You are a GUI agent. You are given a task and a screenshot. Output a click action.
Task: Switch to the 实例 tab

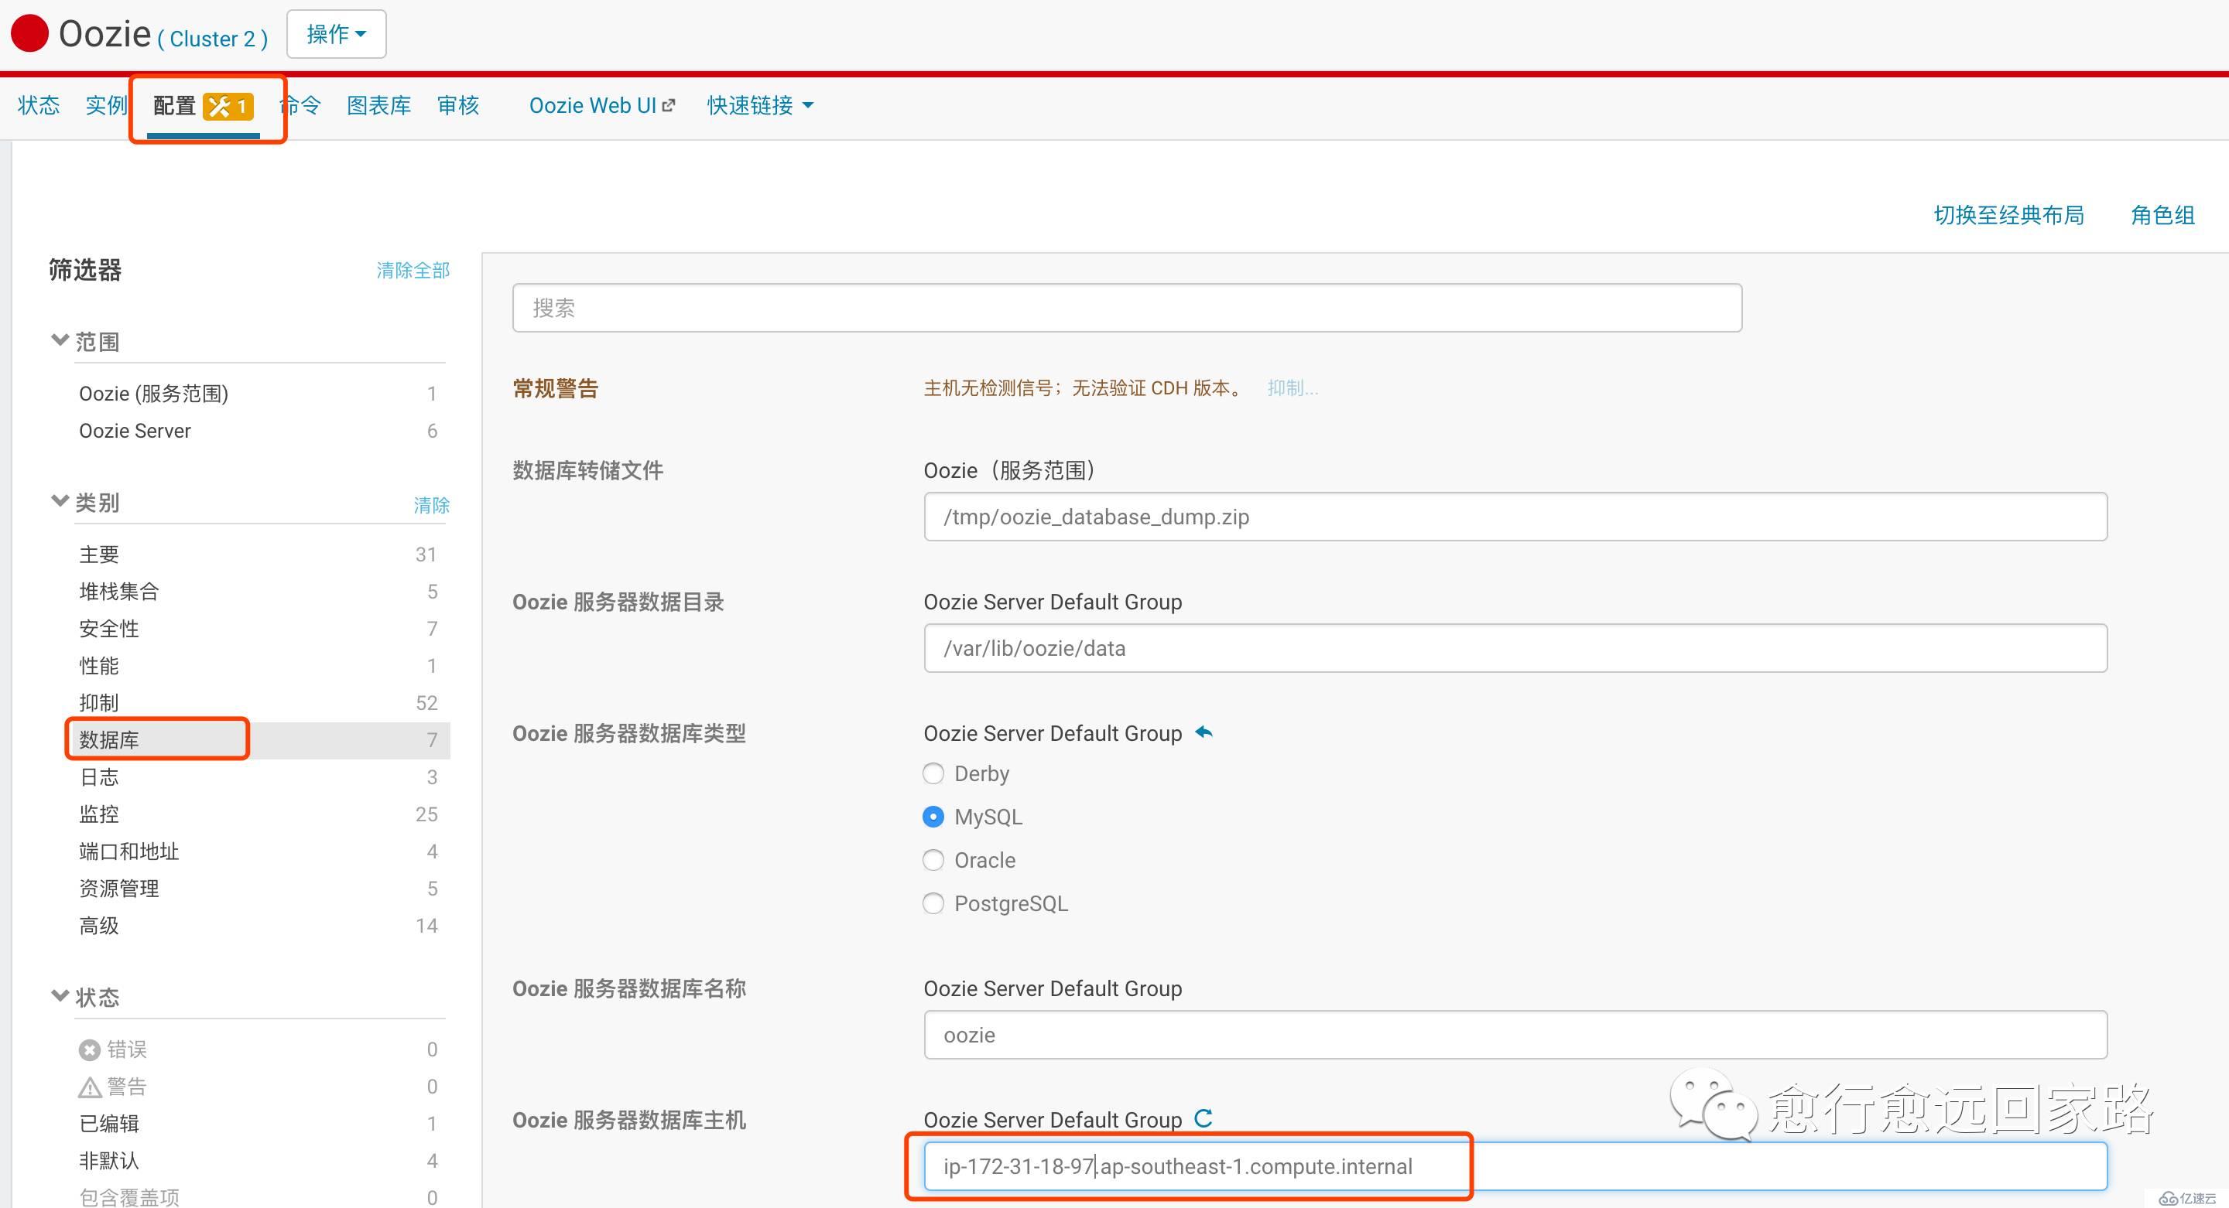click(x=107, y=105)
